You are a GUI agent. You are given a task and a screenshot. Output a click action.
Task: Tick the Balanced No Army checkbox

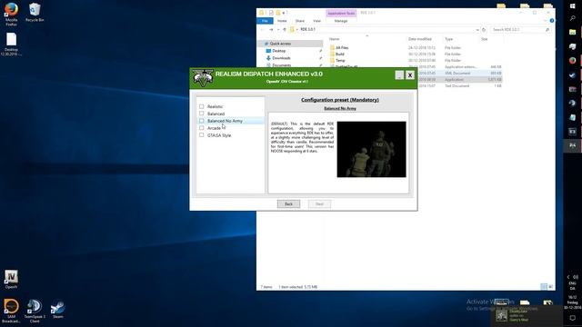pyautogui.click(x=202, y=121)
